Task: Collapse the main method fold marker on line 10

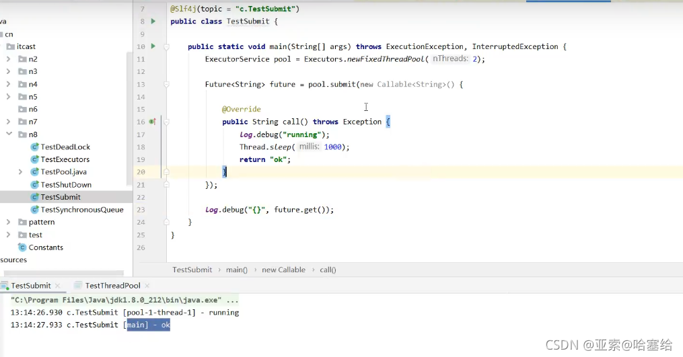Action: click(x=166, y=46)
